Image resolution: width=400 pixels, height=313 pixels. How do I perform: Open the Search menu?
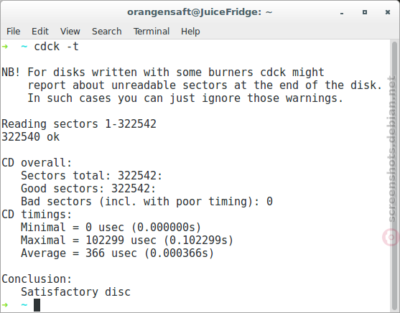coord(106,32)
